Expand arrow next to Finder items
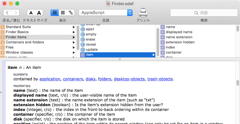The width and height of the screenshot is (240, 124). point(74,37)
